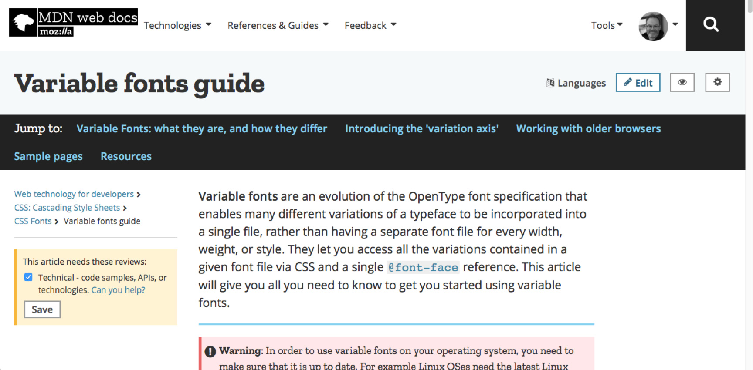The height and width of the screenshot is (370, 753).
Task: Click the Save button
Action: pyautogui.click(x=42, y=309)
